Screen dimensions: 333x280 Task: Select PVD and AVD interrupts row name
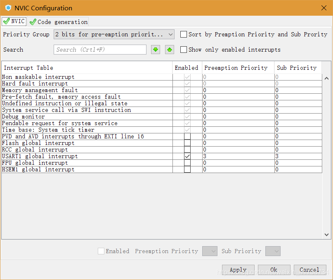[73, 136]
